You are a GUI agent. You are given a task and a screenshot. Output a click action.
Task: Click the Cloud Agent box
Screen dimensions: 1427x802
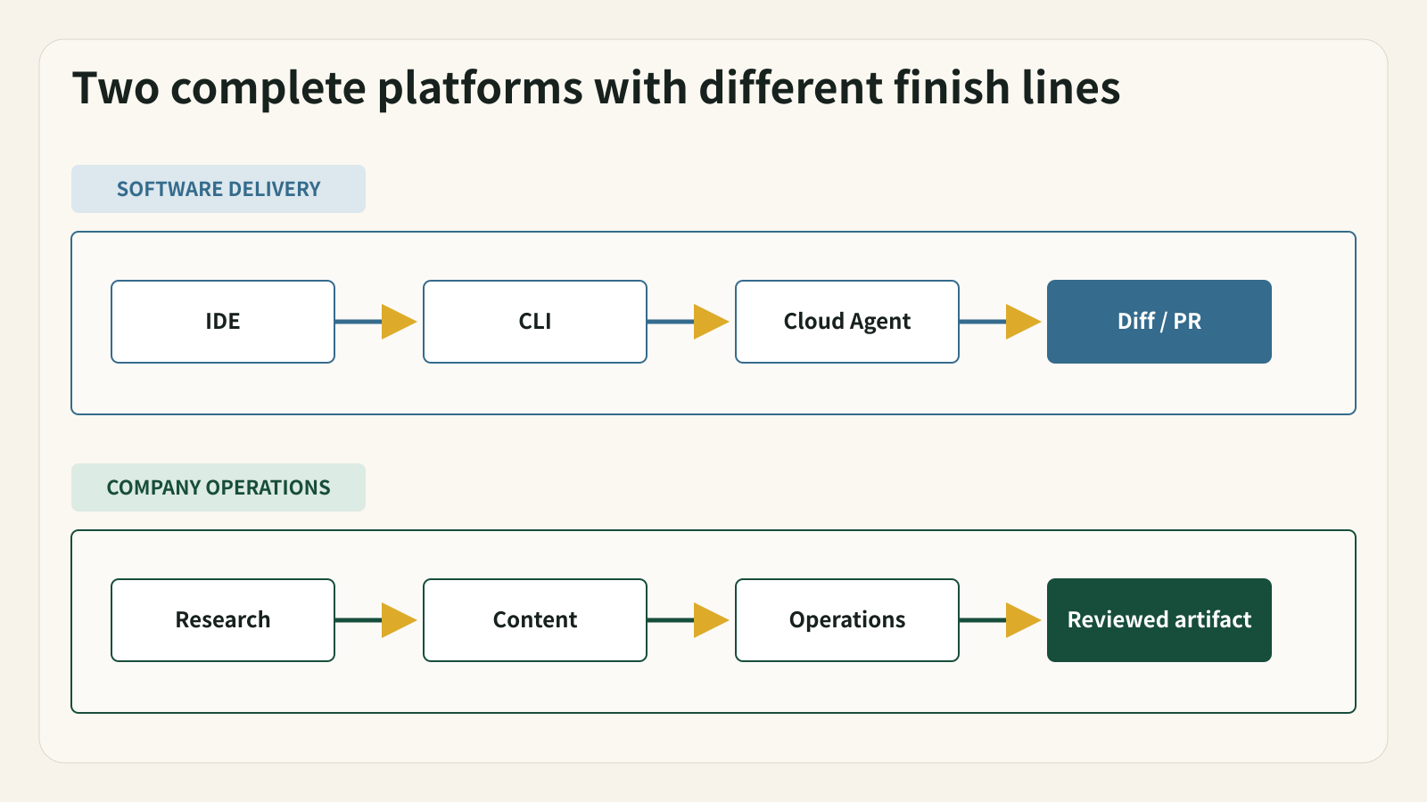[x=847, y=322]
